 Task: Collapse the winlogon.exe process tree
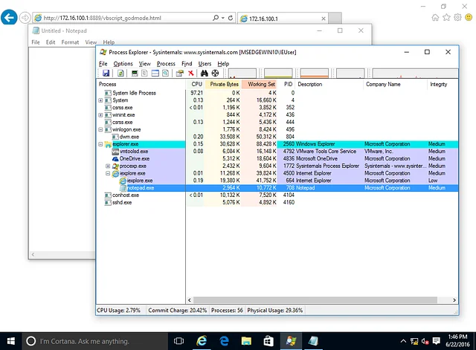(100, 129)
